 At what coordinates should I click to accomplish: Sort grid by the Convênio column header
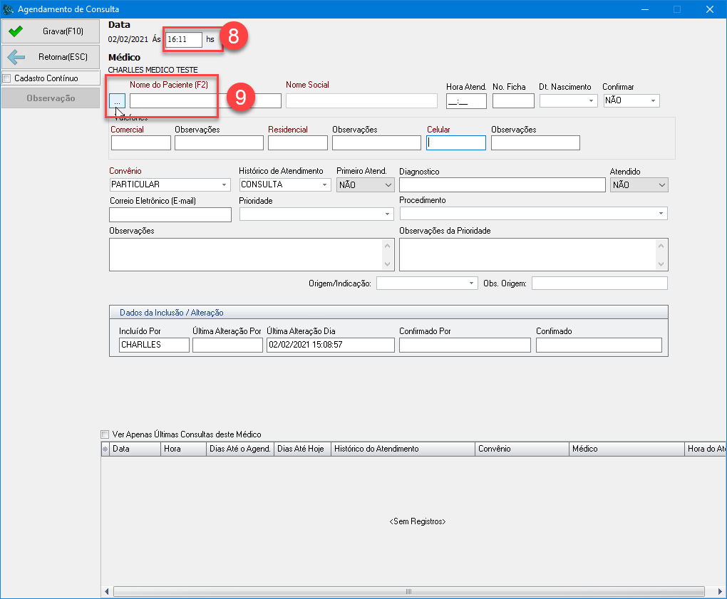pyautogui.click(x=522, y=449)
